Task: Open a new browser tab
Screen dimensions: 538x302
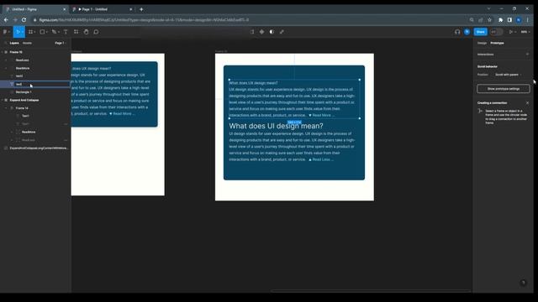Action: [x=141, y=9]
